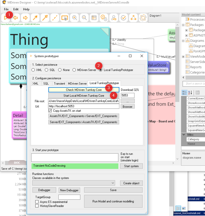Click the back arrow toolbar icon

(x=15, y=18)
